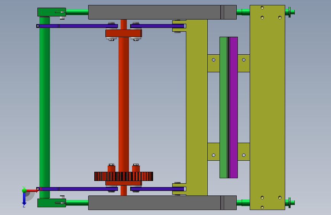Click the blue Z axis arrow of triad
This screenshot has width=331, height=215.
[x=24, y=199]
